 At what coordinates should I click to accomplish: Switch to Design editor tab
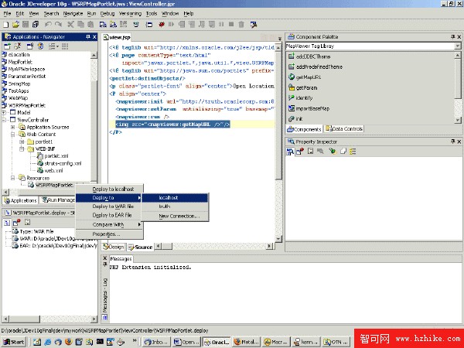click(114, 247)
